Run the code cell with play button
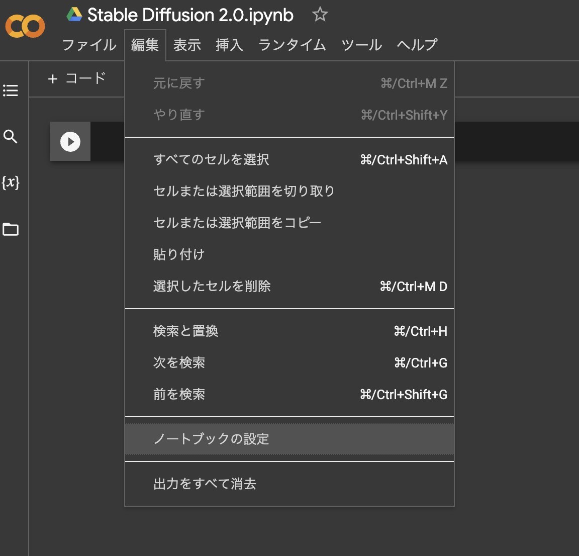Screen dimensions: 579x556 click(x=70, y=141)
